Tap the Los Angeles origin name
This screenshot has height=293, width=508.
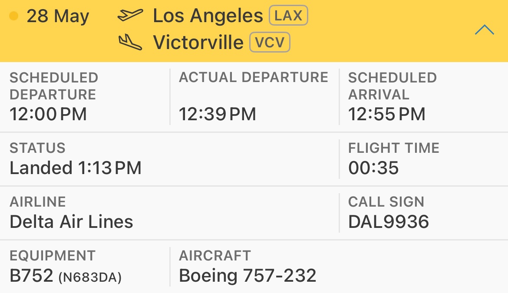tap(208, 16)
